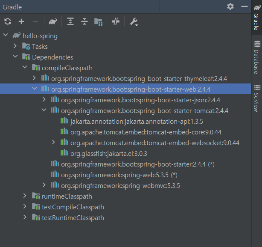The image size is (262, 247).
Task: Collapse spring-boot-starter-web dependency
Action: pos(35,89)
